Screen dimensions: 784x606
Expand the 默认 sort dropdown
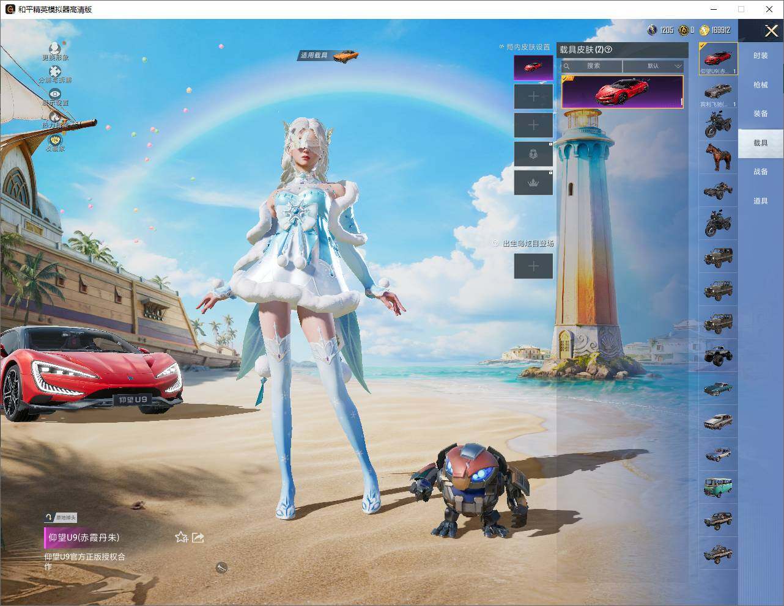pos(653,65)
